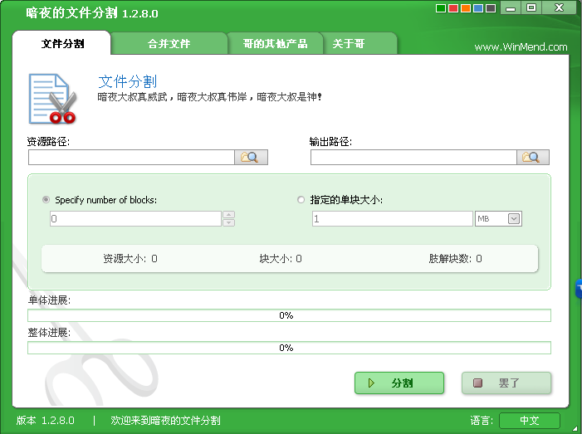
Task: Click the 块大小: 0 text
Action: [x=281, y=259]
